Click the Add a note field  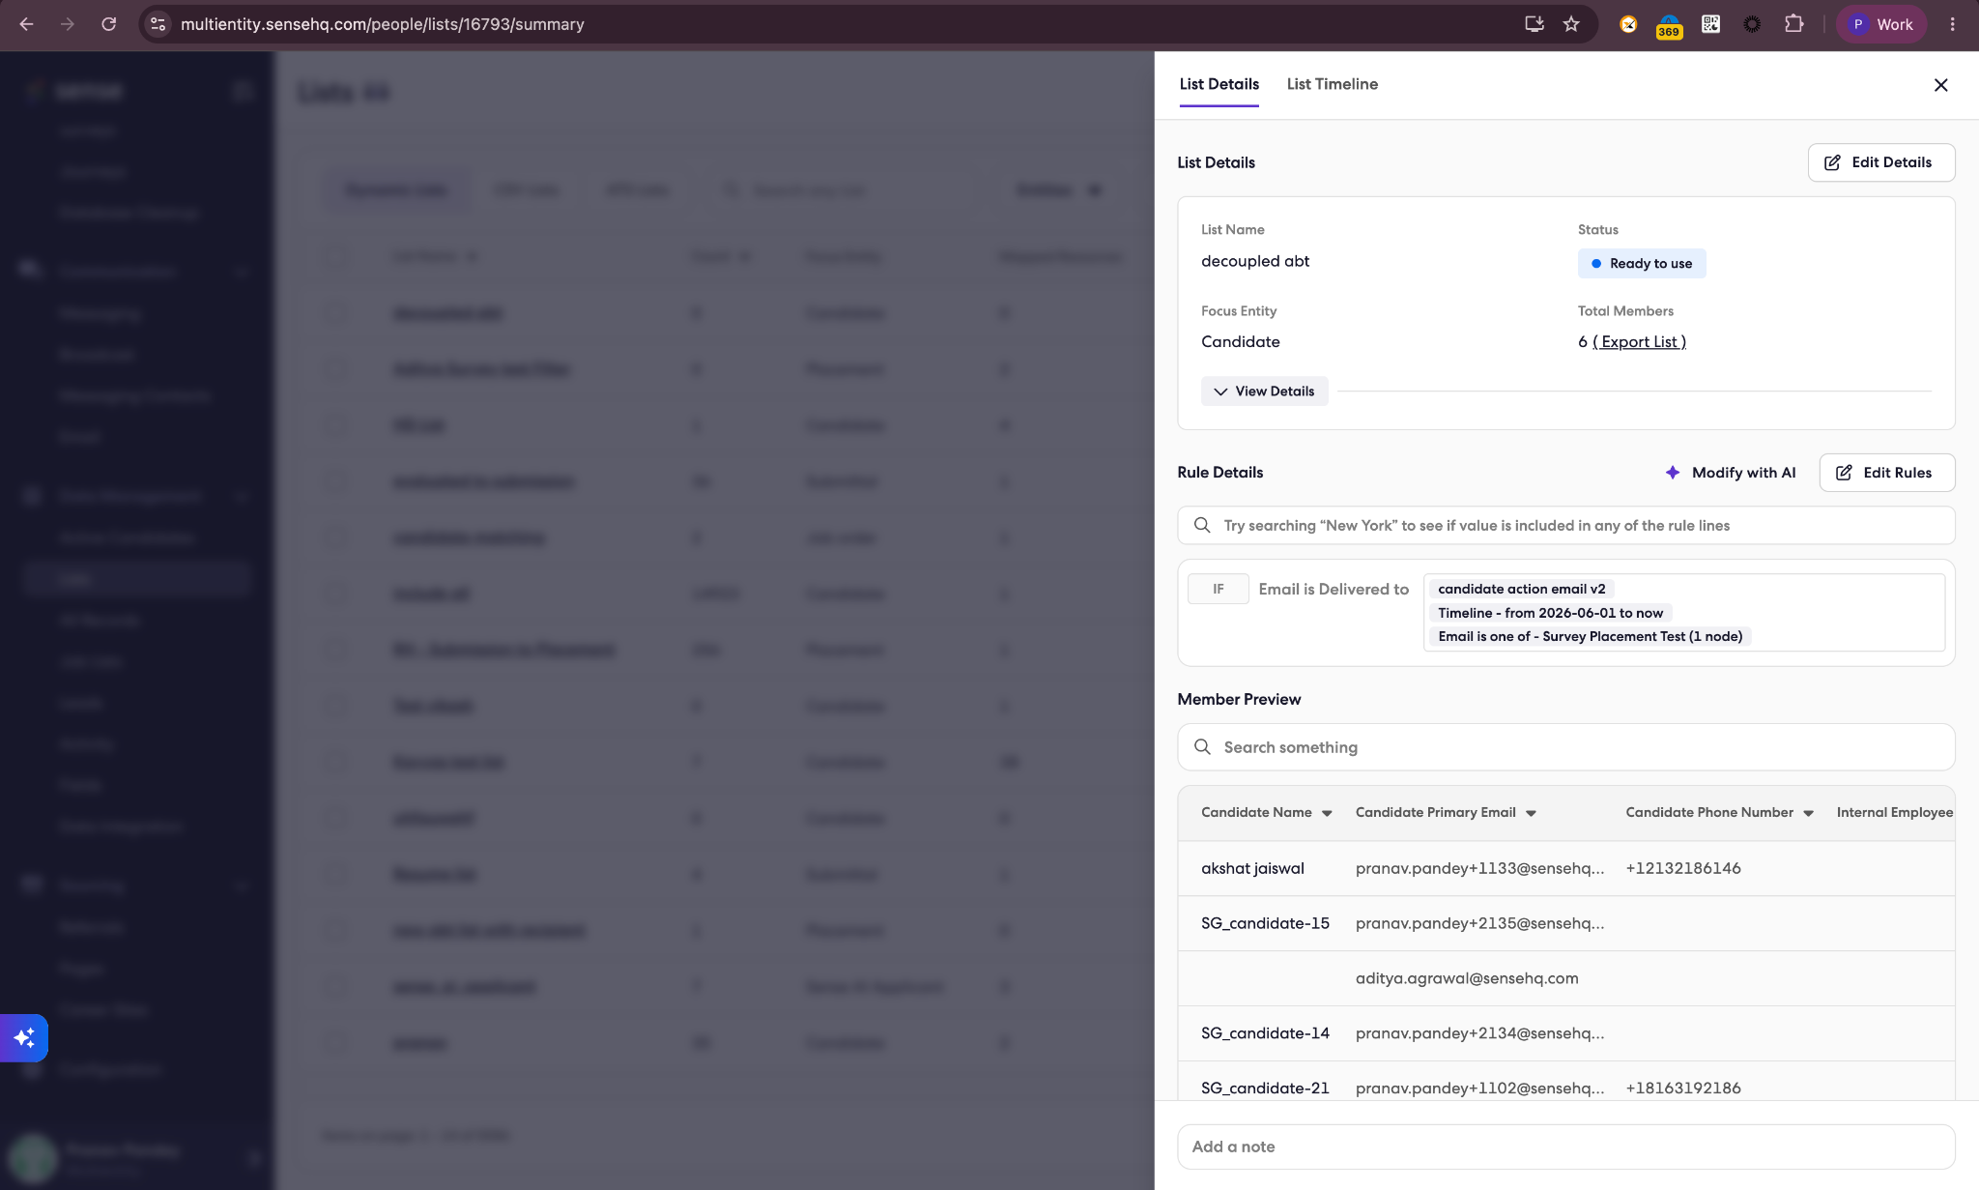point(1565,1146)
